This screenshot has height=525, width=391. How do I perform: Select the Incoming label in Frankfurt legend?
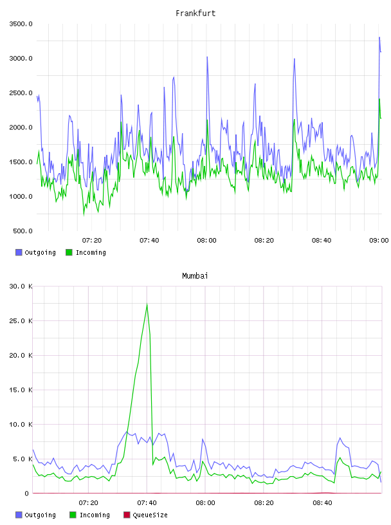point(91,252)
